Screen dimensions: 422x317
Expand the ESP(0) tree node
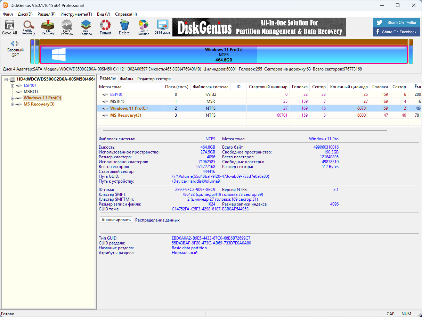[x=13, y=85]
